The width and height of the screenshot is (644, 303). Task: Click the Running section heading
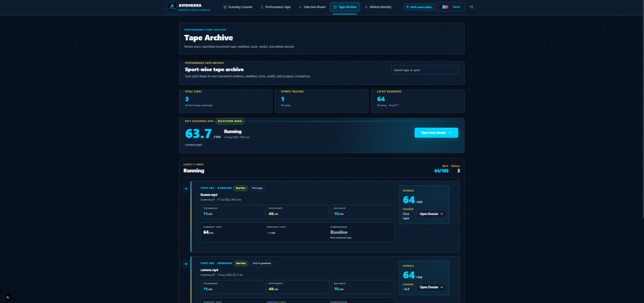pos(193,170)
